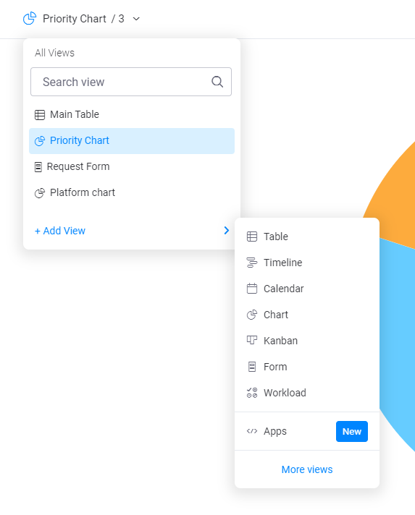
Task: Click the Request Form document icon
Action: (38, 167)
